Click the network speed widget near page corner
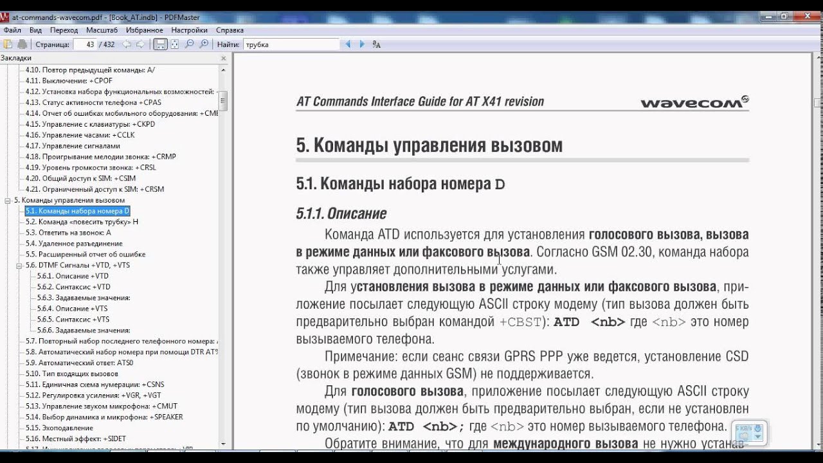 pyautogui.click(x=749, y=433)
